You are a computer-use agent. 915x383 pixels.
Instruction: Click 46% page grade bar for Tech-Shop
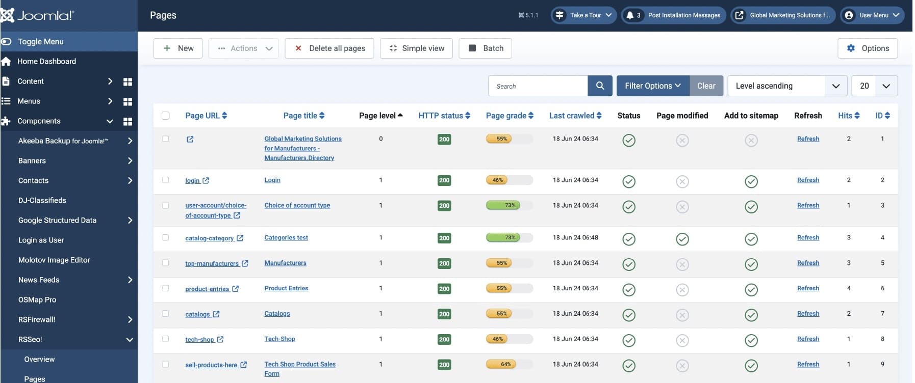pyautogui.click(x=509, y=339)
